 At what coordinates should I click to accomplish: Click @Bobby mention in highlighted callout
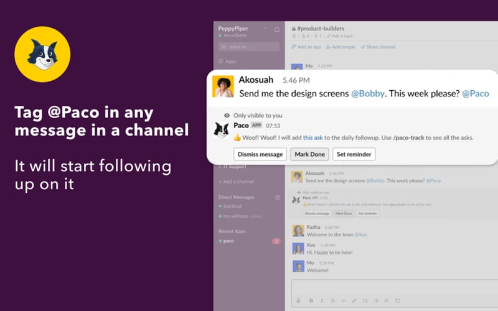click(368, 94)
